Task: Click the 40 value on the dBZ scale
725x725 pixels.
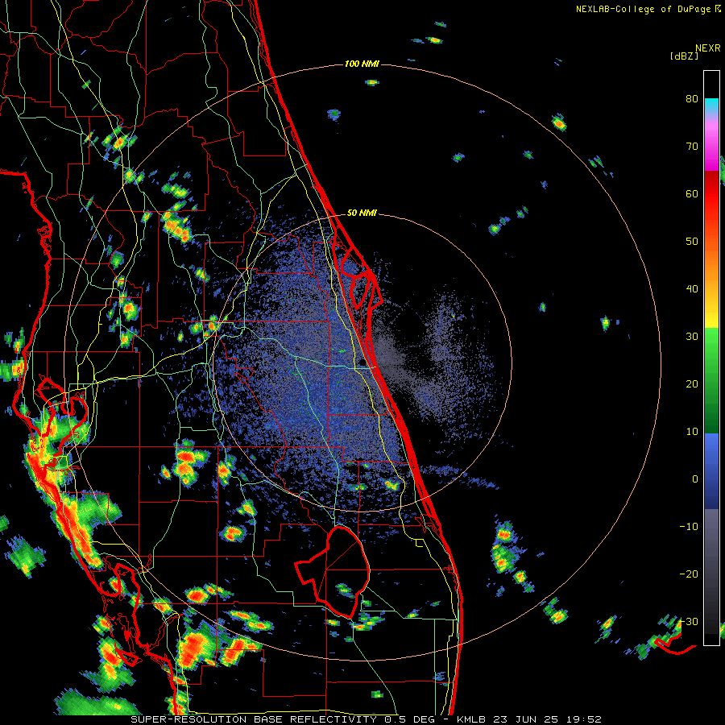Action: coord(692,289)
